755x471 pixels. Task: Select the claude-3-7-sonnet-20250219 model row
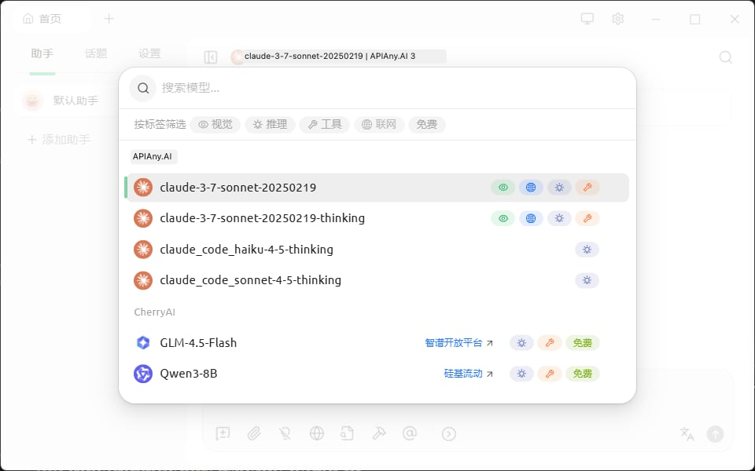pos(377,188)
